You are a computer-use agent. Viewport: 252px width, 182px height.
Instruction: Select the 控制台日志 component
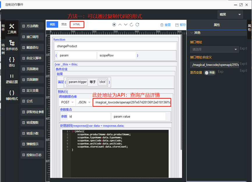pyautogui.click(x=32, y=155)
